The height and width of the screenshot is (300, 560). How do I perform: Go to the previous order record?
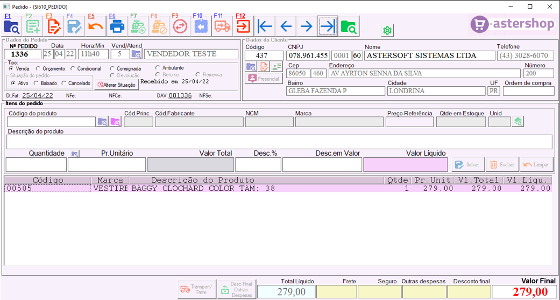tap(286, 26)
